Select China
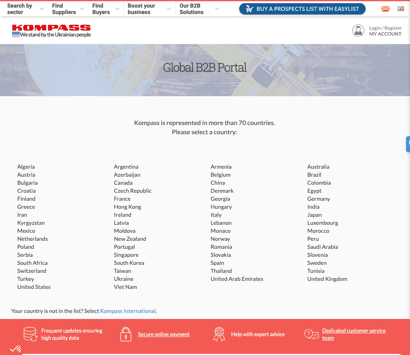This screenshot has width=410, height=355. pos(218,183)
